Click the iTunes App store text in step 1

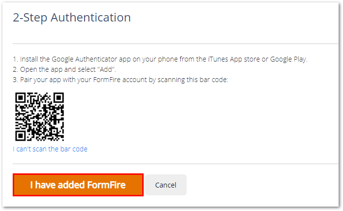(x=234, y=59)
